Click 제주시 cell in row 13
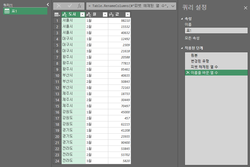Viewport: 250px width, 167px height. 73,94
